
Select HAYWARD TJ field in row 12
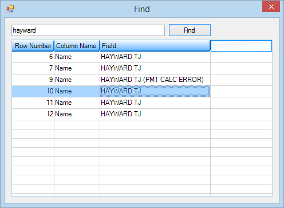(155, 114)
